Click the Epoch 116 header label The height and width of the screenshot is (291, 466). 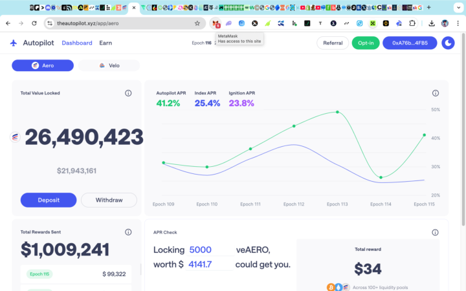point(201,43)
